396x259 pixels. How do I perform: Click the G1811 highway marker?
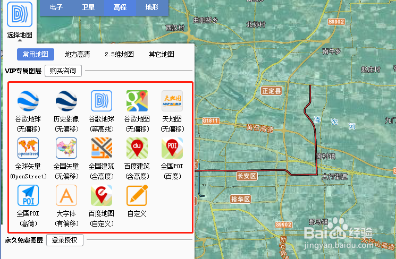pos(210,121)
